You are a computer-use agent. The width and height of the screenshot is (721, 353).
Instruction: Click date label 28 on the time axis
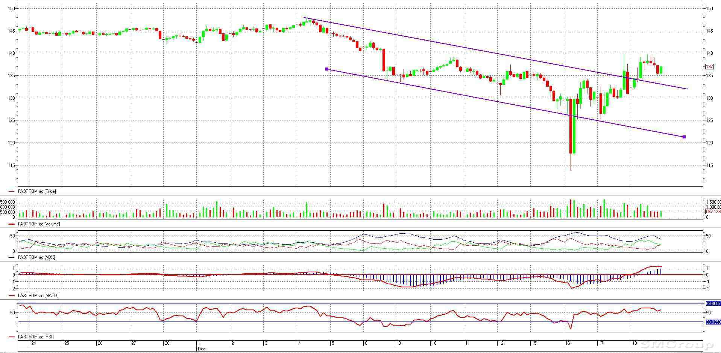(x=167, y=343)
